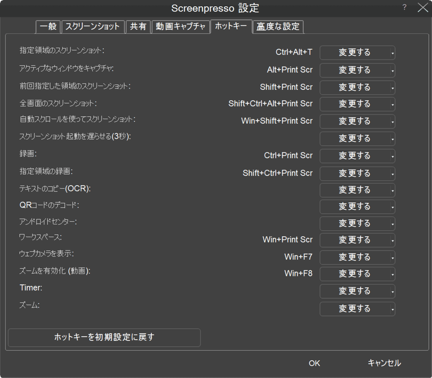432x378 pixels.
Task: Change hotkey for スクリーンショット起動を遅らせる(3秒)
Action: (354, 138)
